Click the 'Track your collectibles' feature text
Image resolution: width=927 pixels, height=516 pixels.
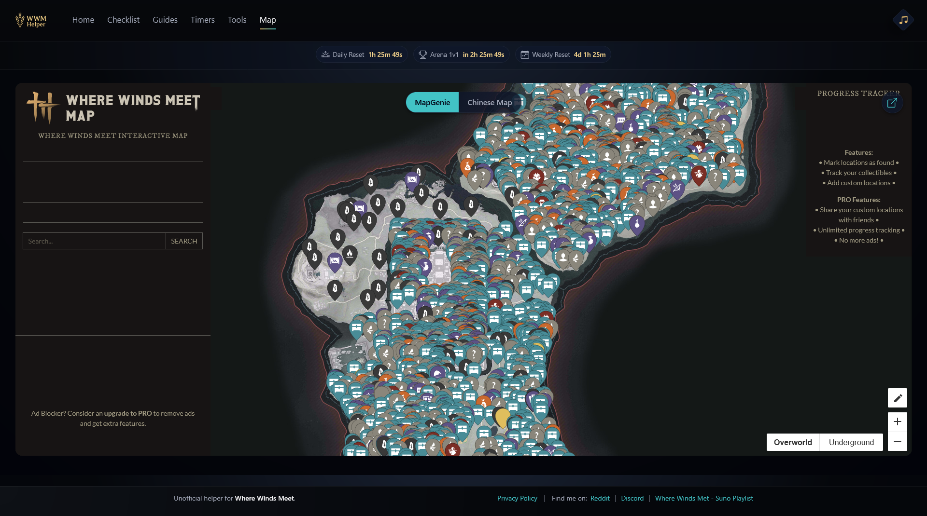click(x=859, y=173)
